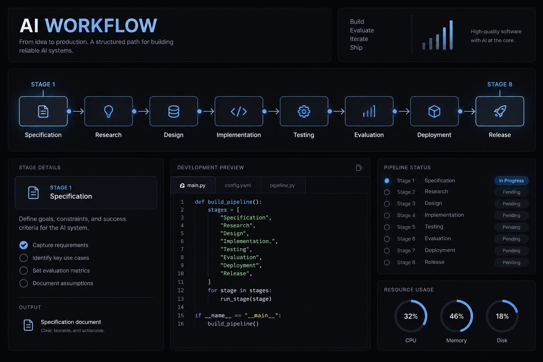The image size is (543, 362).
Task: Click the Pending badge for Stage 4 Implementation
Action: coord(511,215)
